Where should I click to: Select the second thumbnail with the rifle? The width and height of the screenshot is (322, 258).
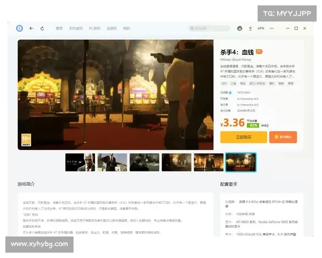click(112, 162)
